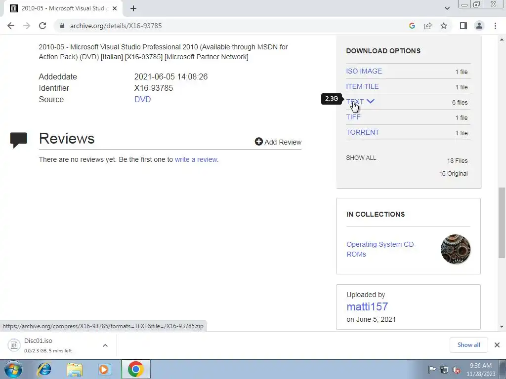The height and width of the screenshot is (379, 506).
Task: Open the DVD source link
Action: 143,99
